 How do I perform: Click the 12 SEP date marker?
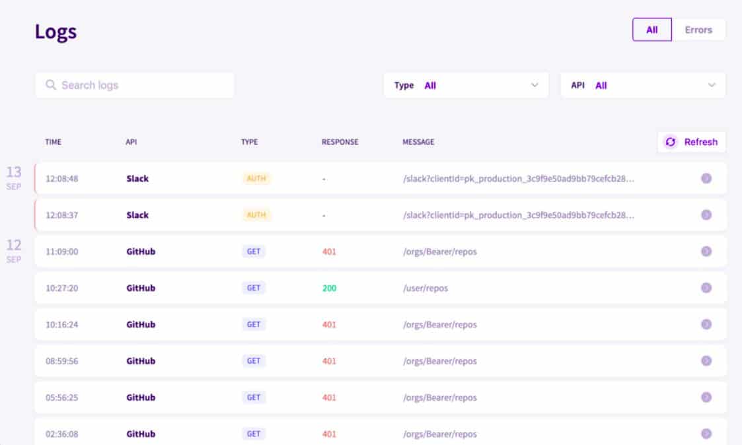(14, 250)
